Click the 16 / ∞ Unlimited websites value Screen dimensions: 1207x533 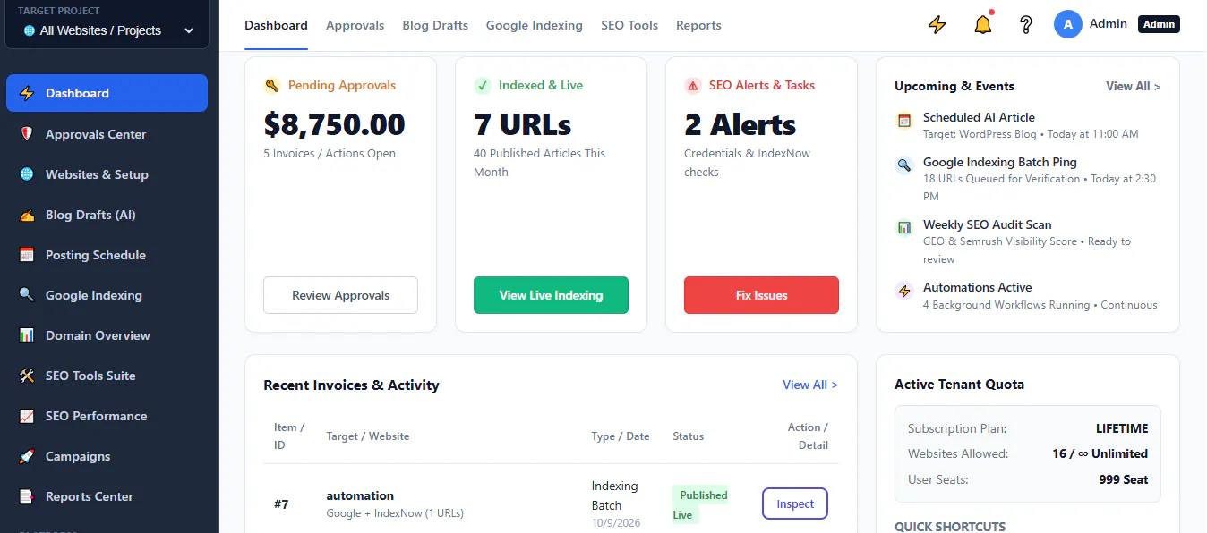[1100, 453]
